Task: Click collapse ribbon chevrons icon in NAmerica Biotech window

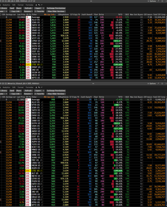Action: (x=36, y=87)
